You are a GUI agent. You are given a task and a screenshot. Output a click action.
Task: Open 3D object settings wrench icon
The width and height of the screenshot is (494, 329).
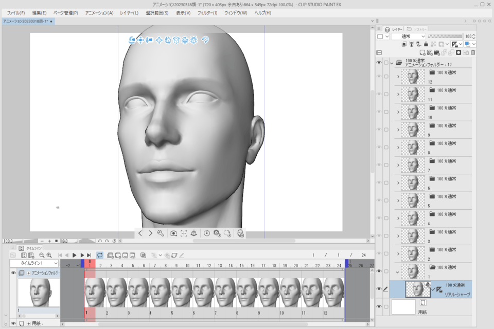(161, 233)
